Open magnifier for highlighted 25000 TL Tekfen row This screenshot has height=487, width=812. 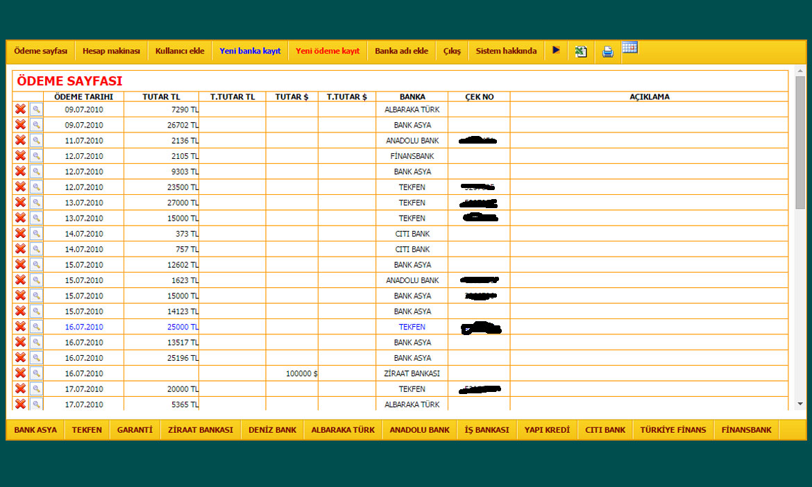tap(36, 327)
